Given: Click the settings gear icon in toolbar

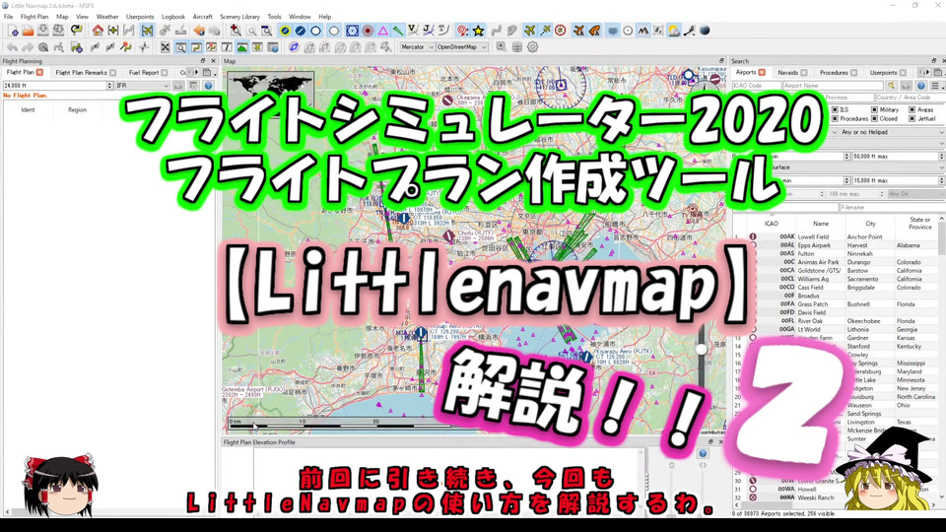Looking at the screenshot, I should point(533,46).
